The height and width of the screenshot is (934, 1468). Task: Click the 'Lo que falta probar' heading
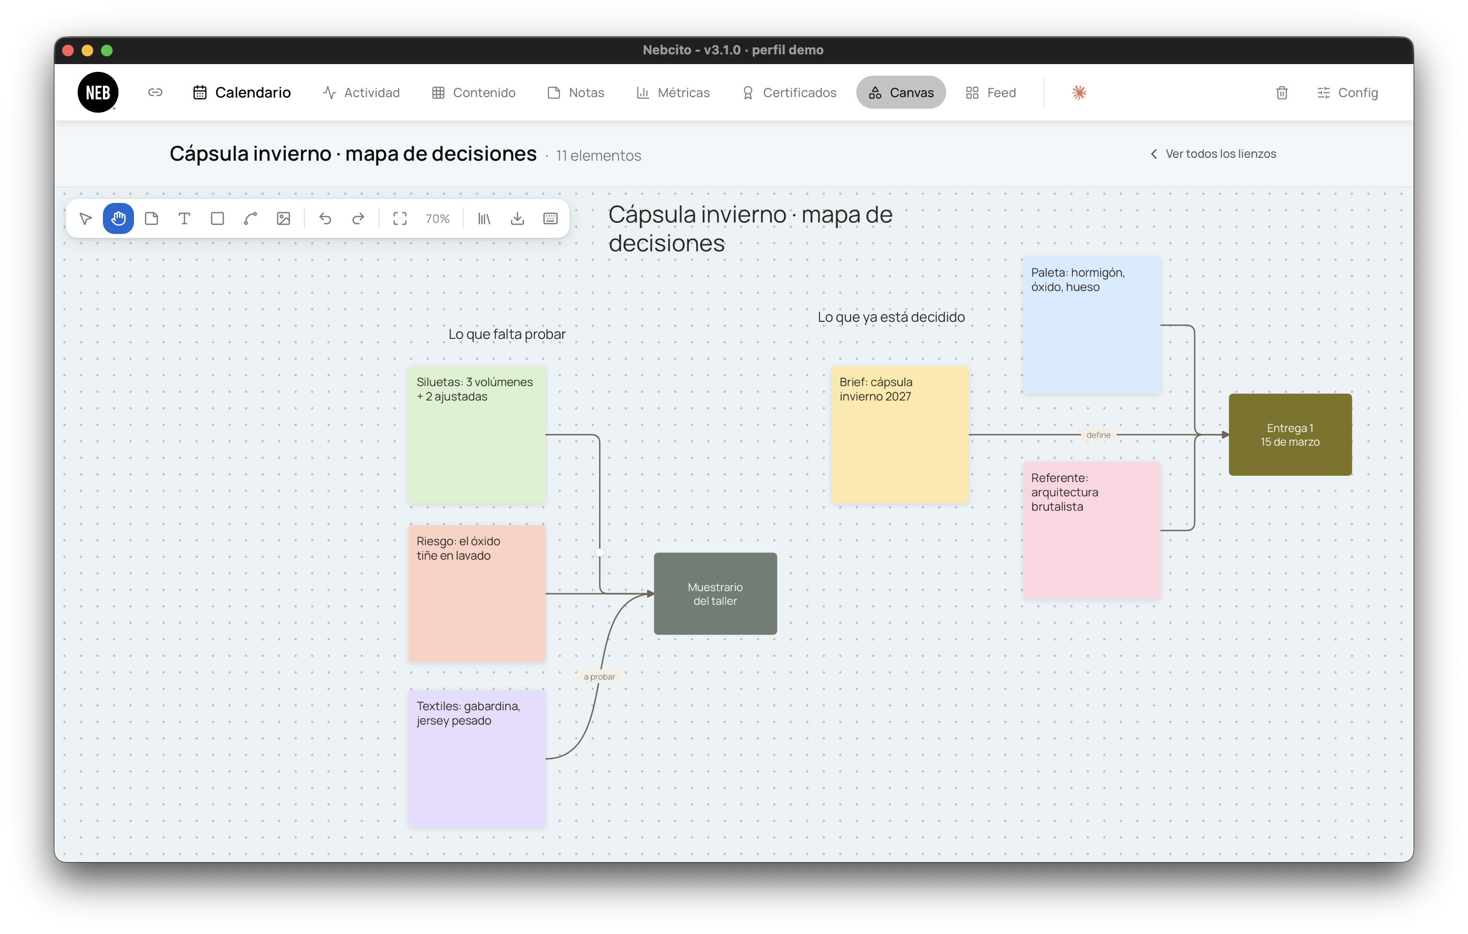[x=507, y=334]
